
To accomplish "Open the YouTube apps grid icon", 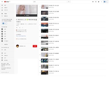I will 96,2.
